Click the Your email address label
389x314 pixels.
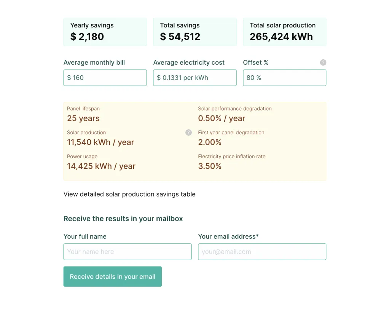coord(228,236)
